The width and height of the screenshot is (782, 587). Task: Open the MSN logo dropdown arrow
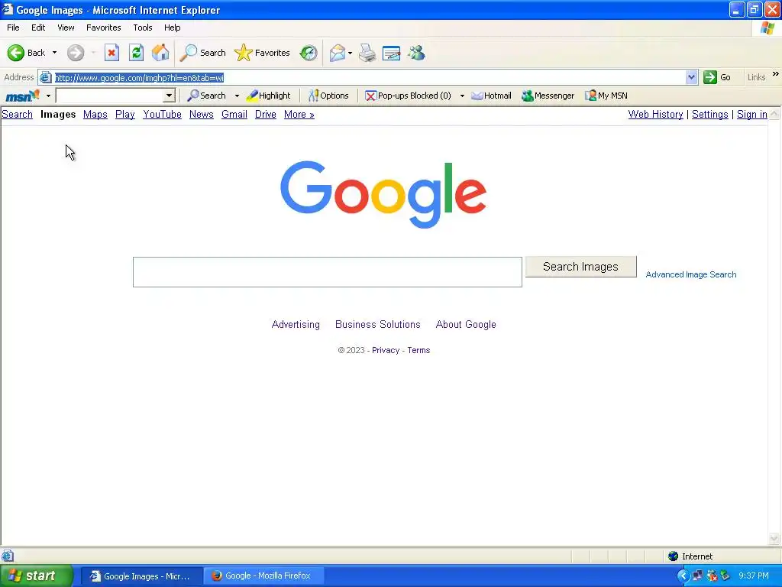(x=48, y=96)
